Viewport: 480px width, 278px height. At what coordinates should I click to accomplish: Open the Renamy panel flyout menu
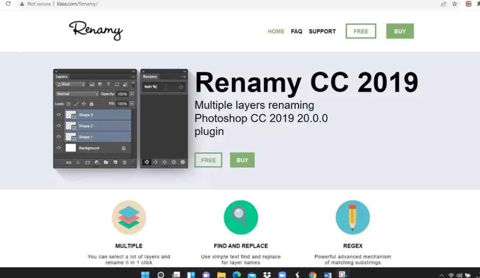click(x=184, y=77)
